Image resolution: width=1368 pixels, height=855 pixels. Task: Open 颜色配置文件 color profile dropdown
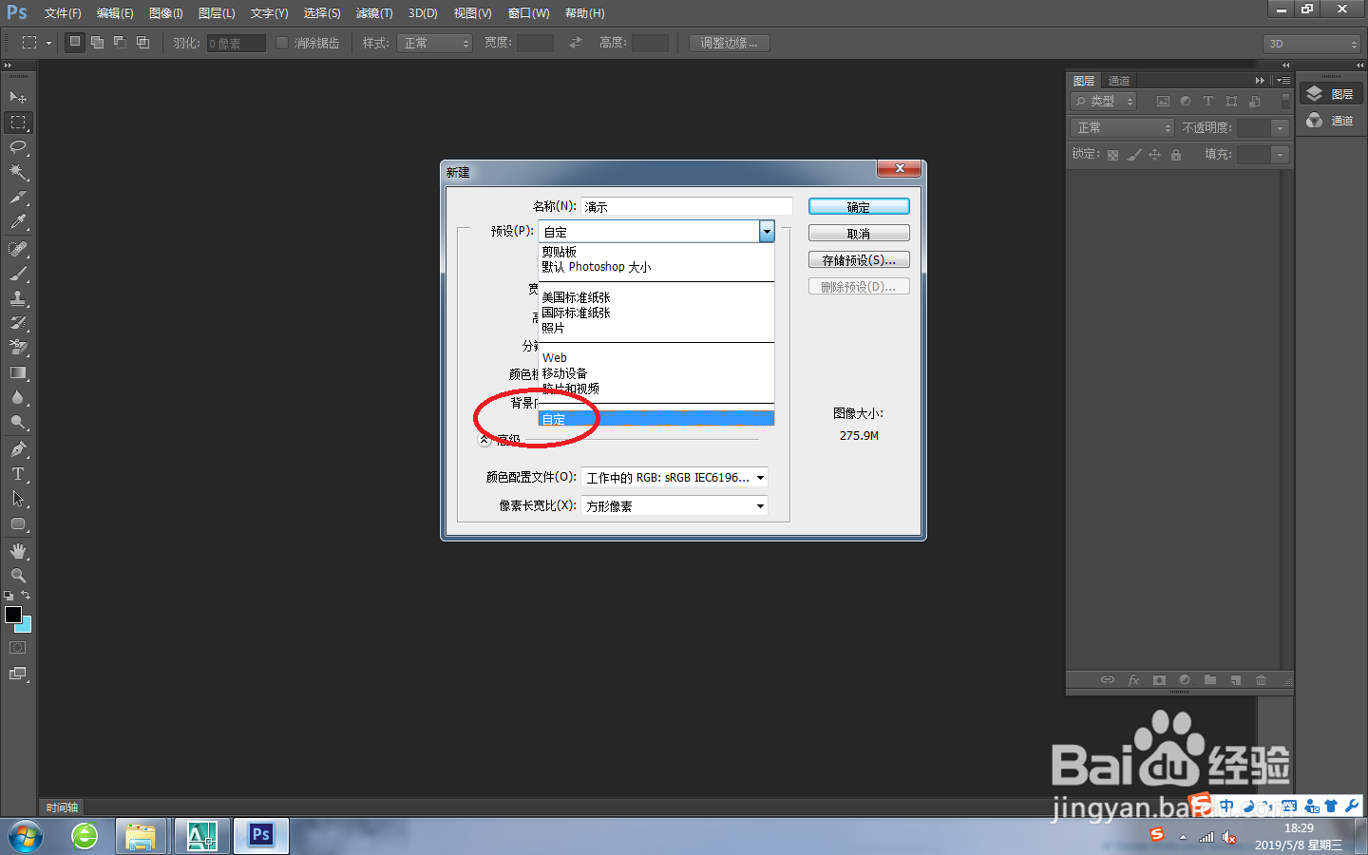click(674, 478)
